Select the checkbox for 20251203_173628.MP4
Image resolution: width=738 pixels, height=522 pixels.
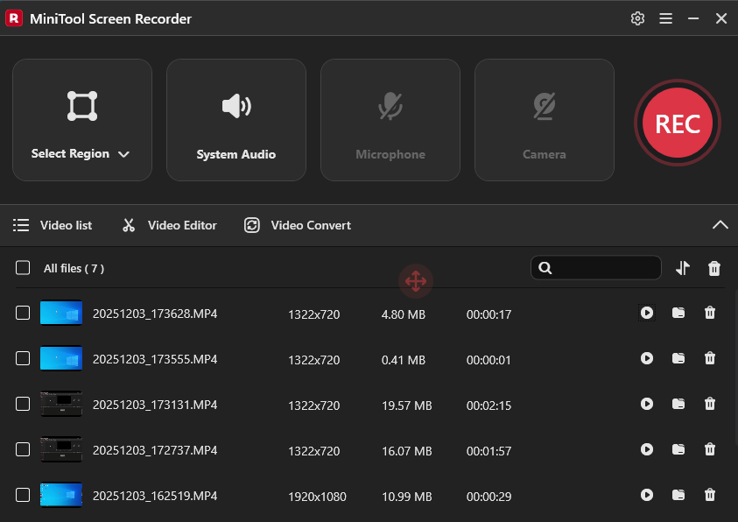click(22, 313)
